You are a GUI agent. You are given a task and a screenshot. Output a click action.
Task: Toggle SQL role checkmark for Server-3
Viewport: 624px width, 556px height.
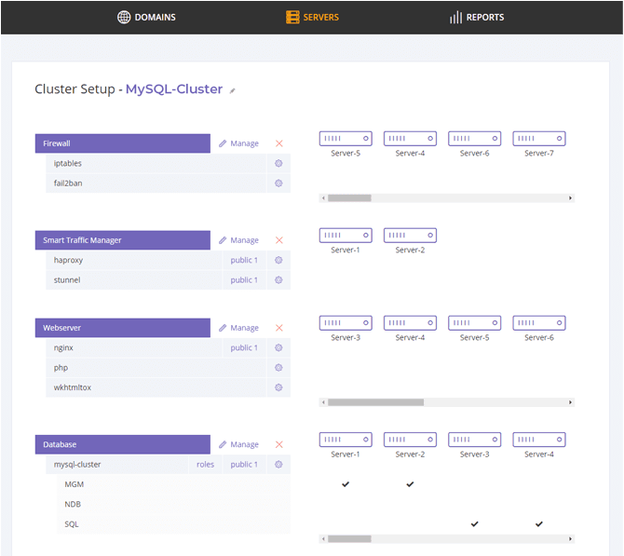tap(474, 524)
